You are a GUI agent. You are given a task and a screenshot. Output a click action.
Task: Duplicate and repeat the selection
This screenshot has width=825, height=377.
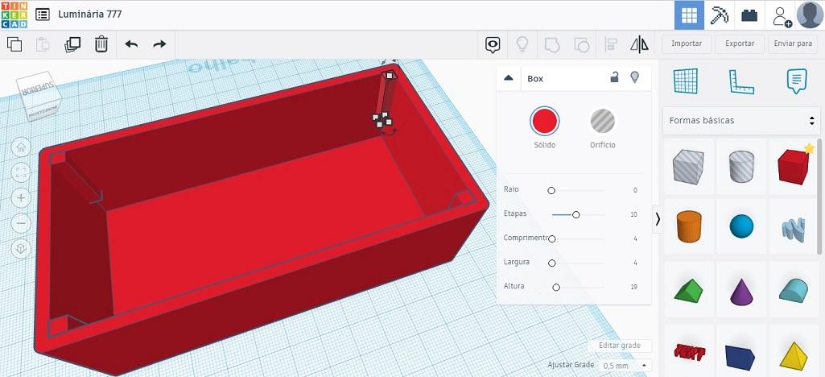tap(72, 44)
